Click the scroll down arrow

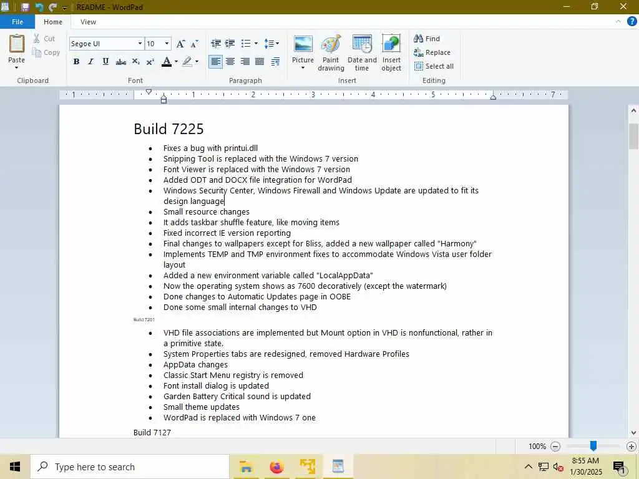tap(633, 433)
